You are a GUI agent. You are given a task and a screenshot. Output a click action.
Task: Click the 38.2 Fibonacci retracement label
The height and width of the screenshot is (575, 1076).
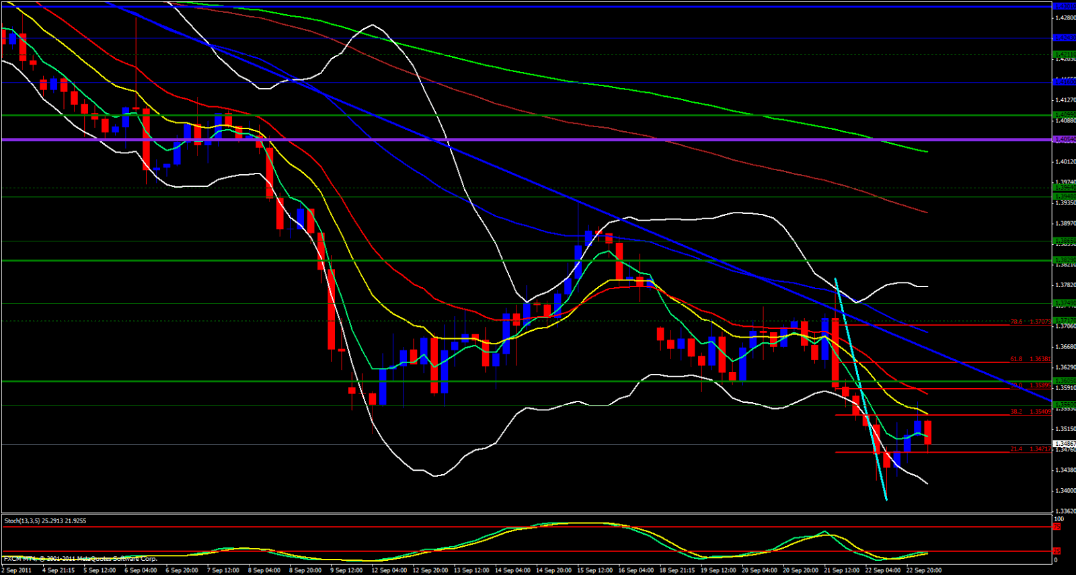pyautogui.click(x=1030, y=412)
